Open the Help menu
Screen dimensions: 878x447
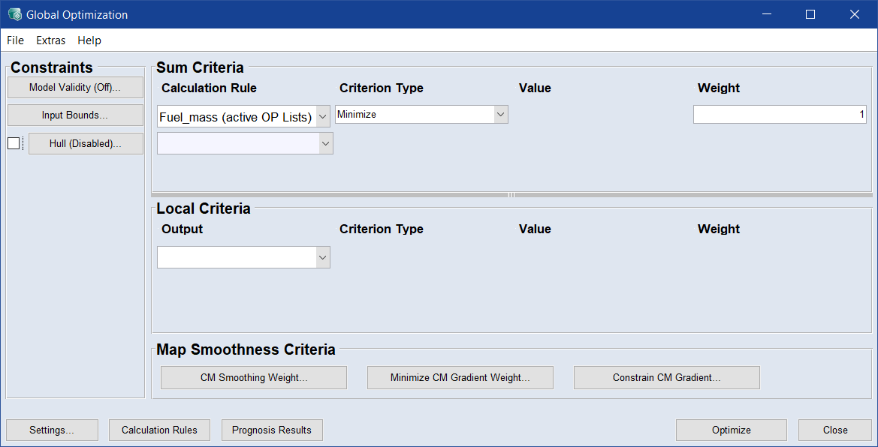click(89, 40)
